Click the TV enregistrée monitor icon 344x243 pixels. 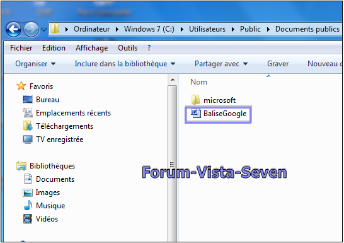click(x=28, y=139)
